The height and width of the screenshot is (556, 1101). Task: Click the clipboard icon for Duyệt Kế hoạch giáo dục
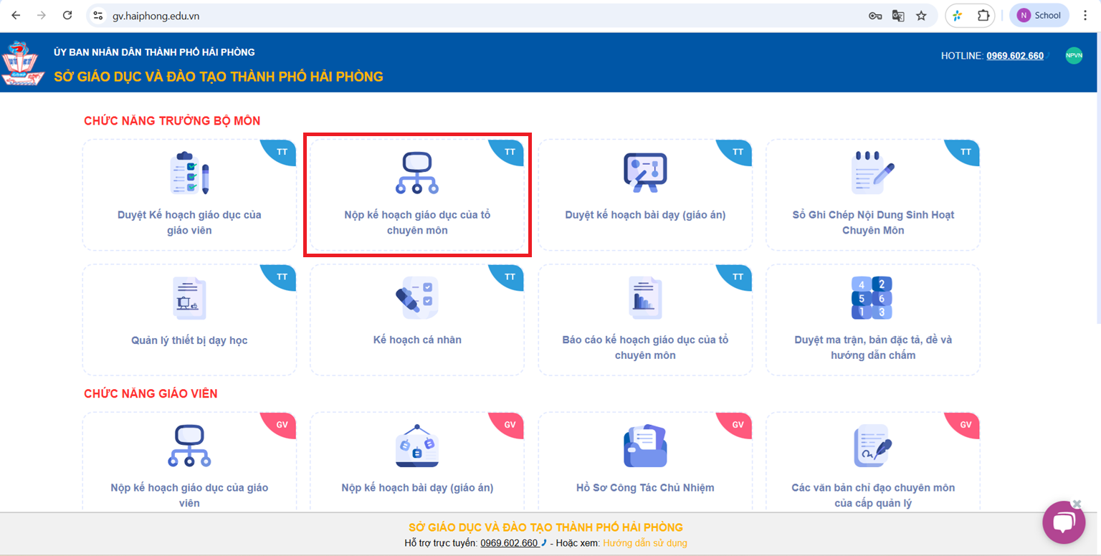(189, 173)
